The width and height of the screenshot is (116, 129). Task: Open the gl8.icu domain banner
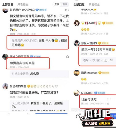click(98, 124)
